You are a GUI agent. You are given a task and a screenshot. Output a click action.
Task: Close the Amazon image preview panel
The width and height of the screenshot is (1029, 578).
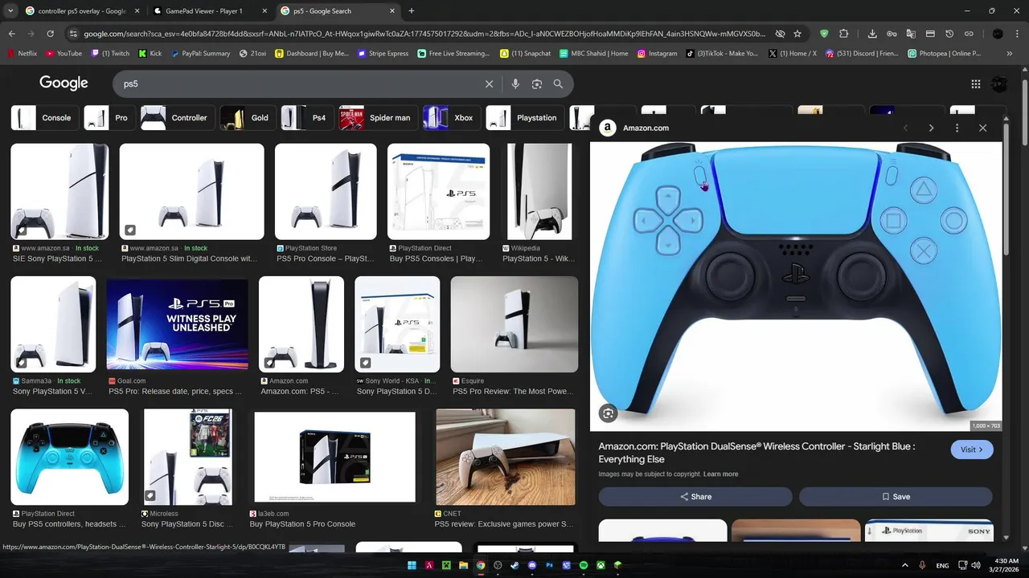[982, 128]
